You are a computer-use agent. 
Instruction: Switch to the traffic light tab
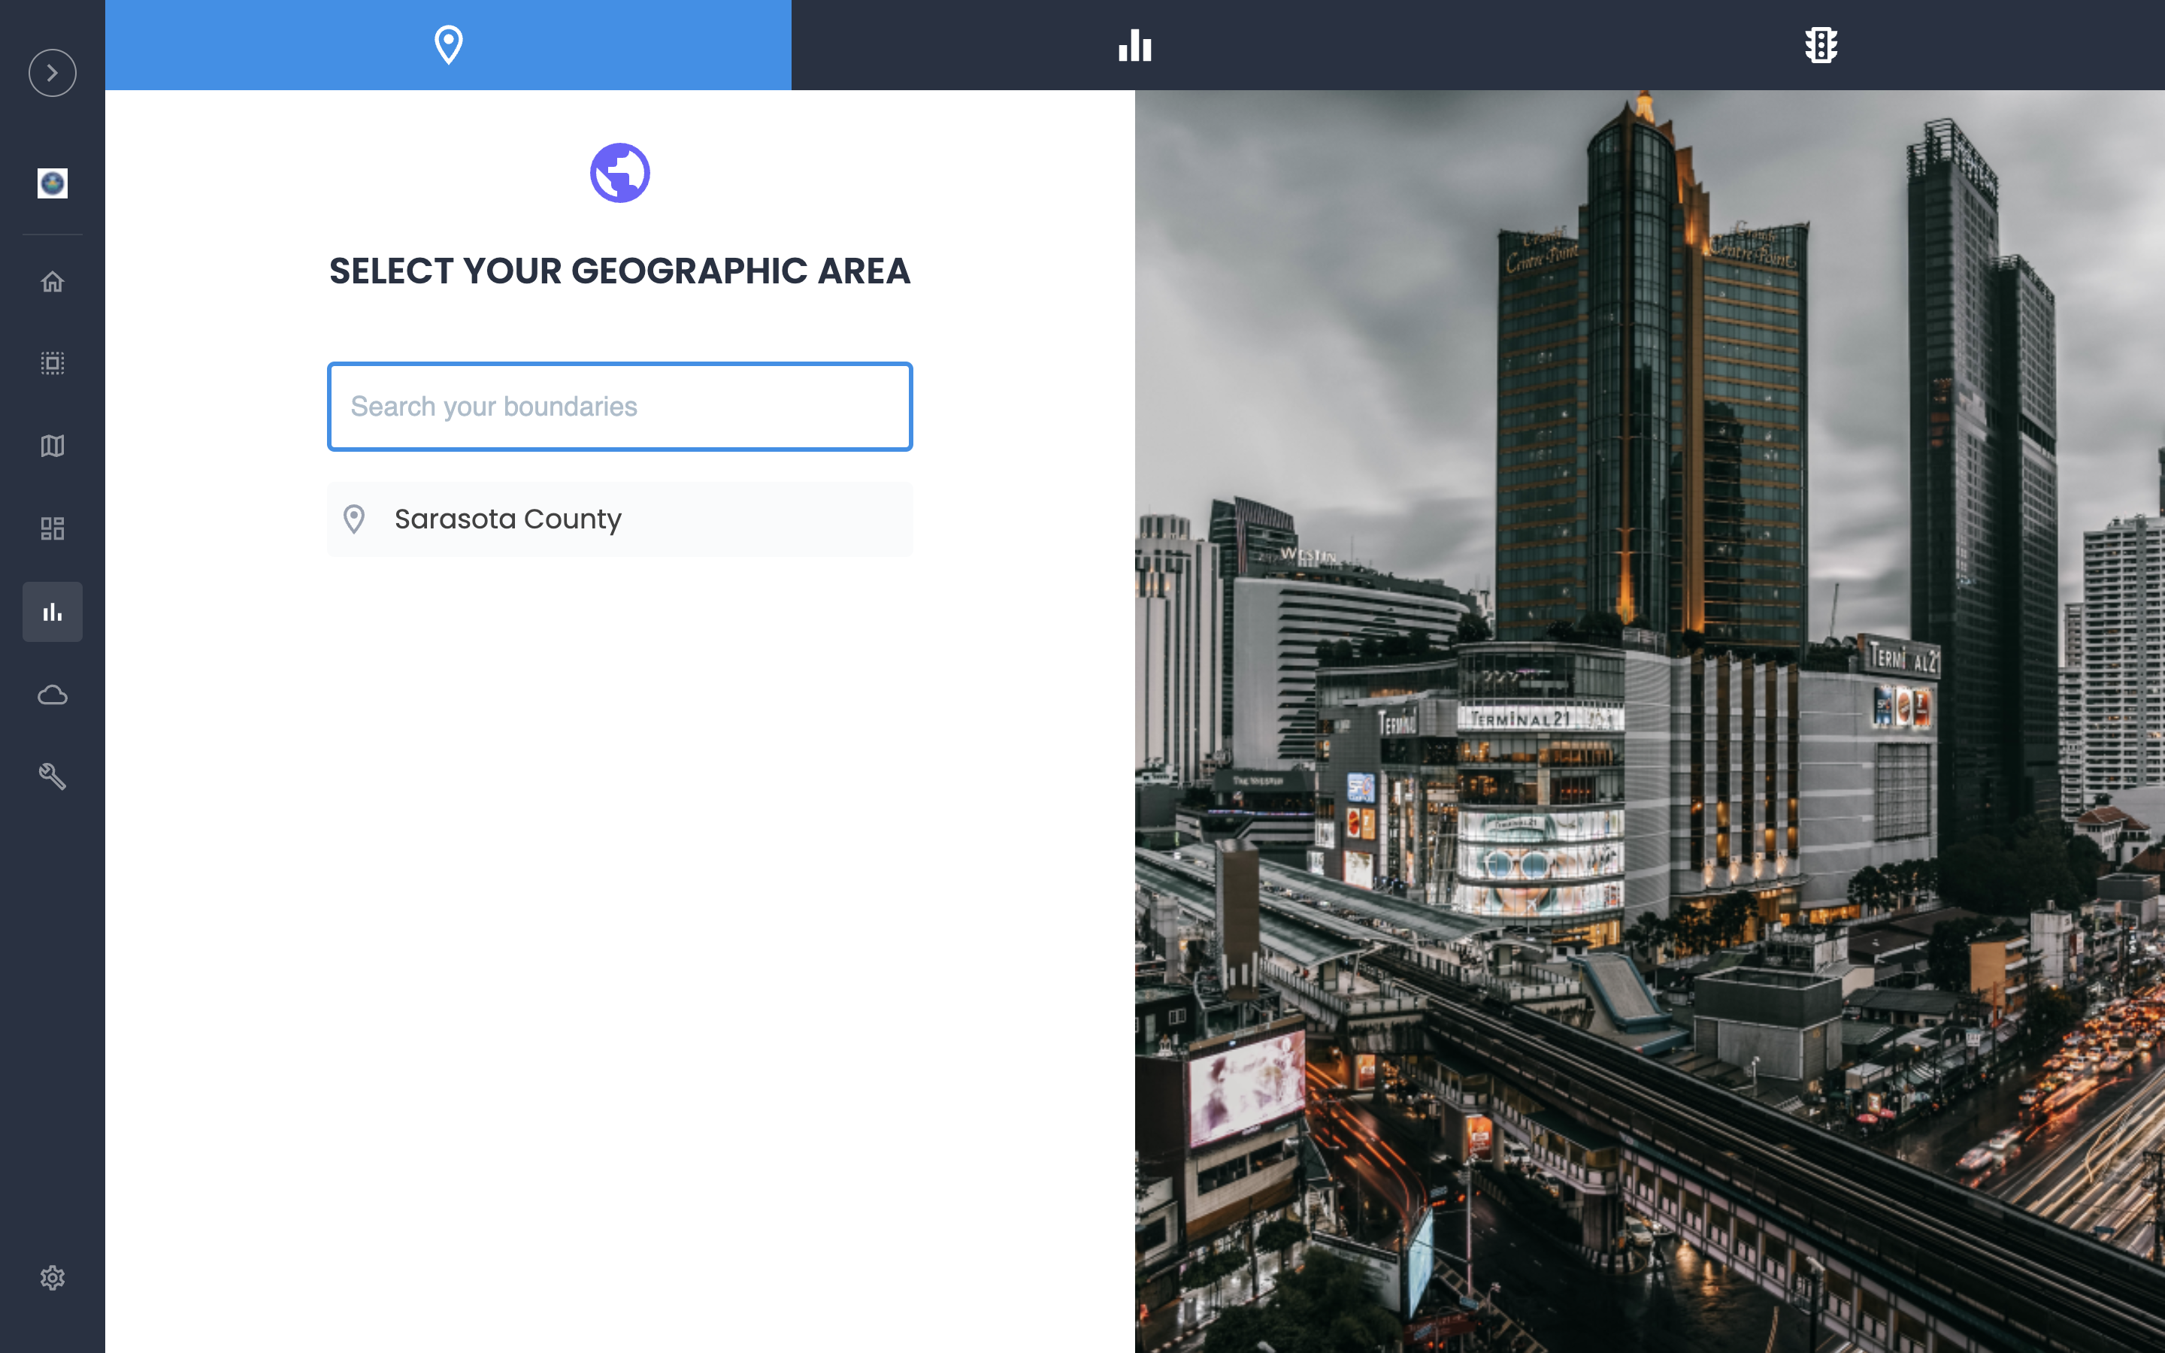tap(1821, 45)
